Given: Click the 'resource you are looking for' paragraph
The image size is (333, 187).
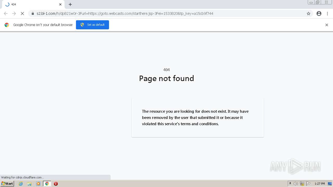Looking at the screenshot, I should tap(195, 117).
